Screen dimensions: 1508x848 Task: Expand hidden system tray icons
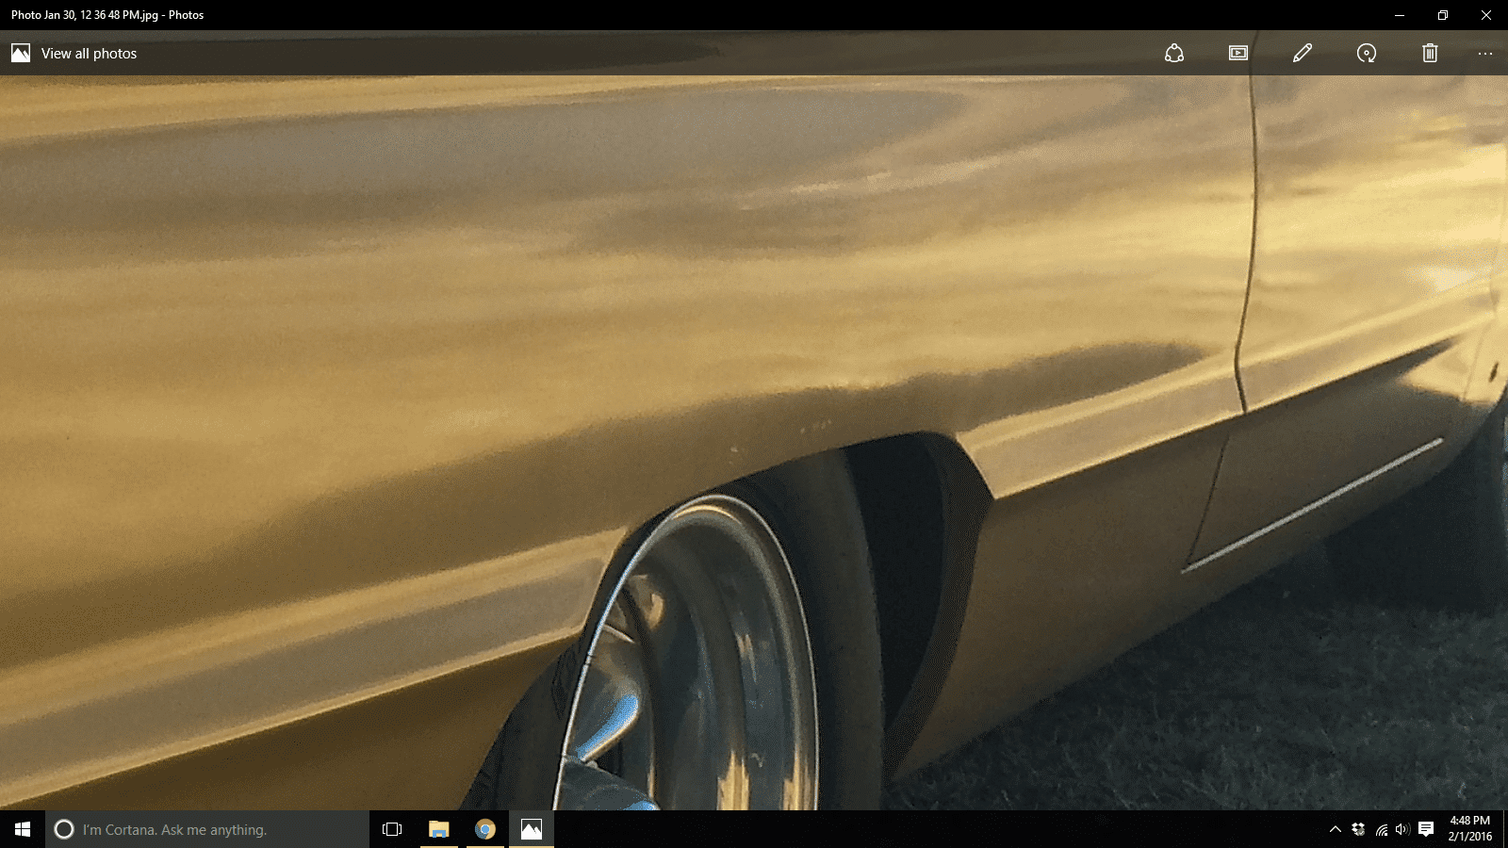click(1335, 829)
